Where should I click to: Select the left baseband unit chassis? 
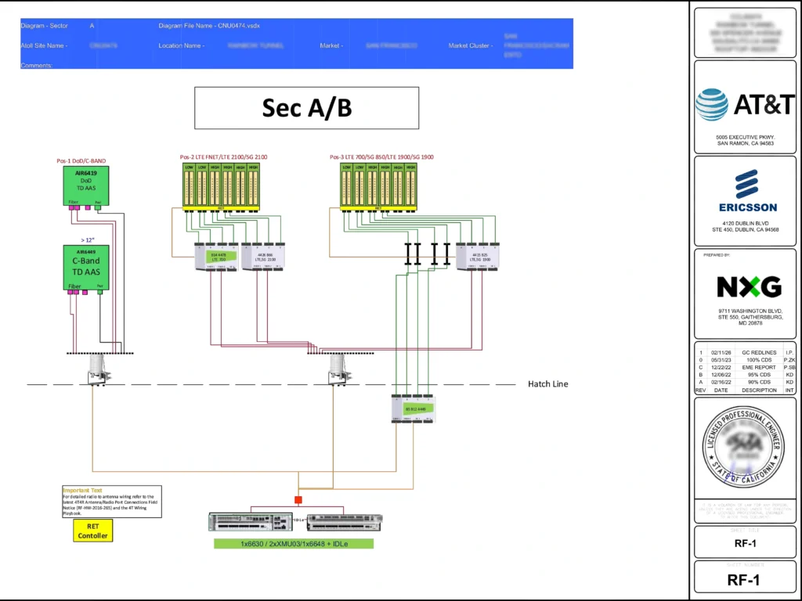click(x=250, y=522)
